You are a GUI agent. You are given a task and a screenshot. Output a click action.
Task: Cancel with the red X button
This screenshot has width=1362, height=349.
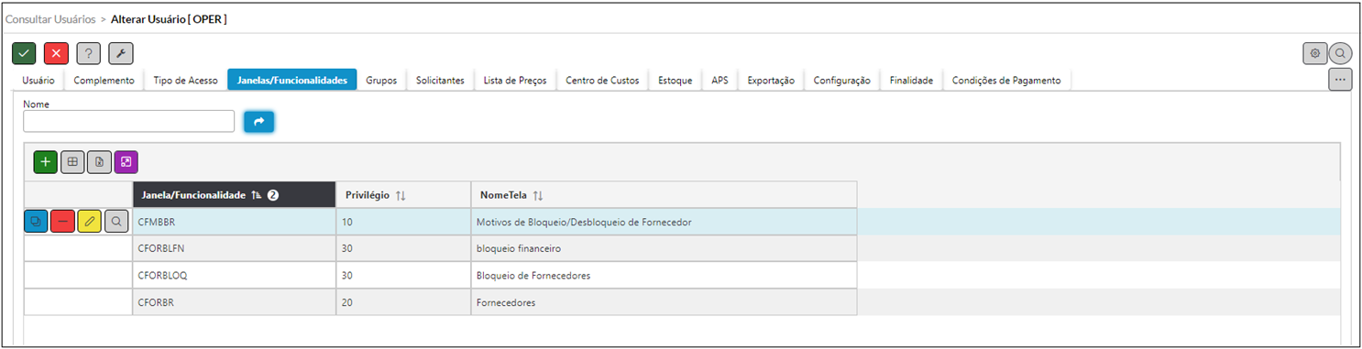56,54
